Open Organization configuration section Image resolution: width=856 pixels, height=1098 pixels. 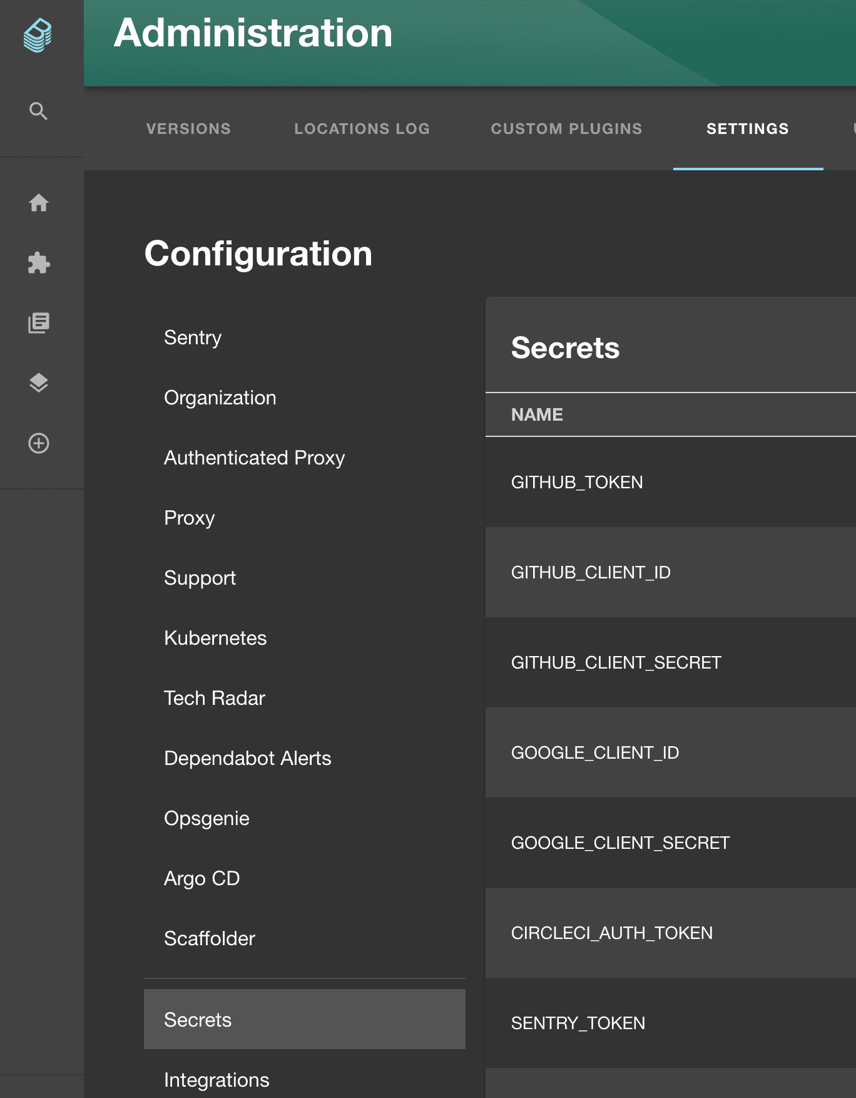(305, 398)
